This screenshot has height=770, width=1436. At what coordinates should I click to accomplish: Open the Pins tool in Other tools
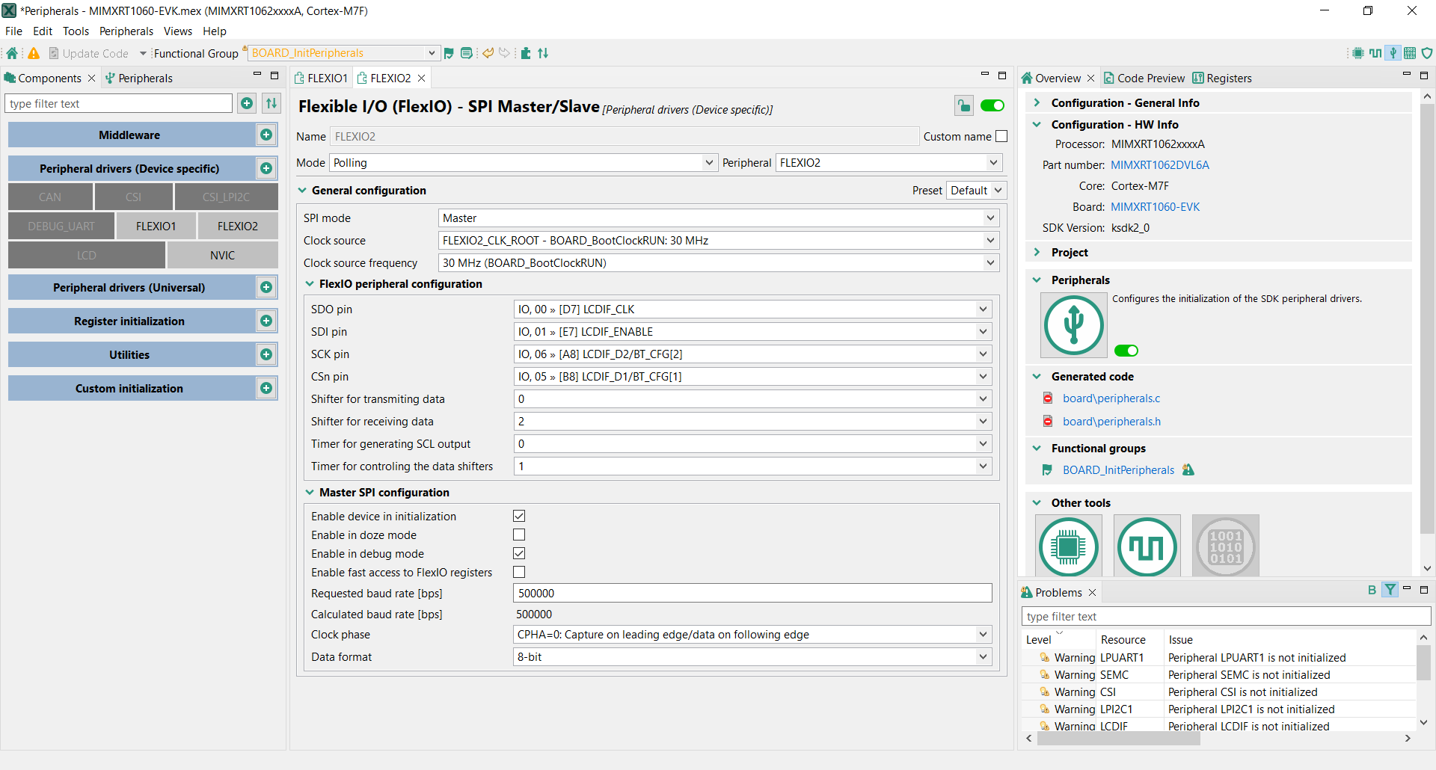click(1068, 546)
